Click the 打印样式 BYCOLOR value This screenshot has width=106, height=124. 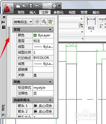(43, 58)
